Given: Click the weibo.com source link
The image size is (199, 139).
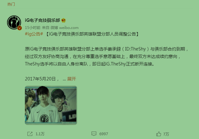Looking at the screenshot, I should 69,28.
